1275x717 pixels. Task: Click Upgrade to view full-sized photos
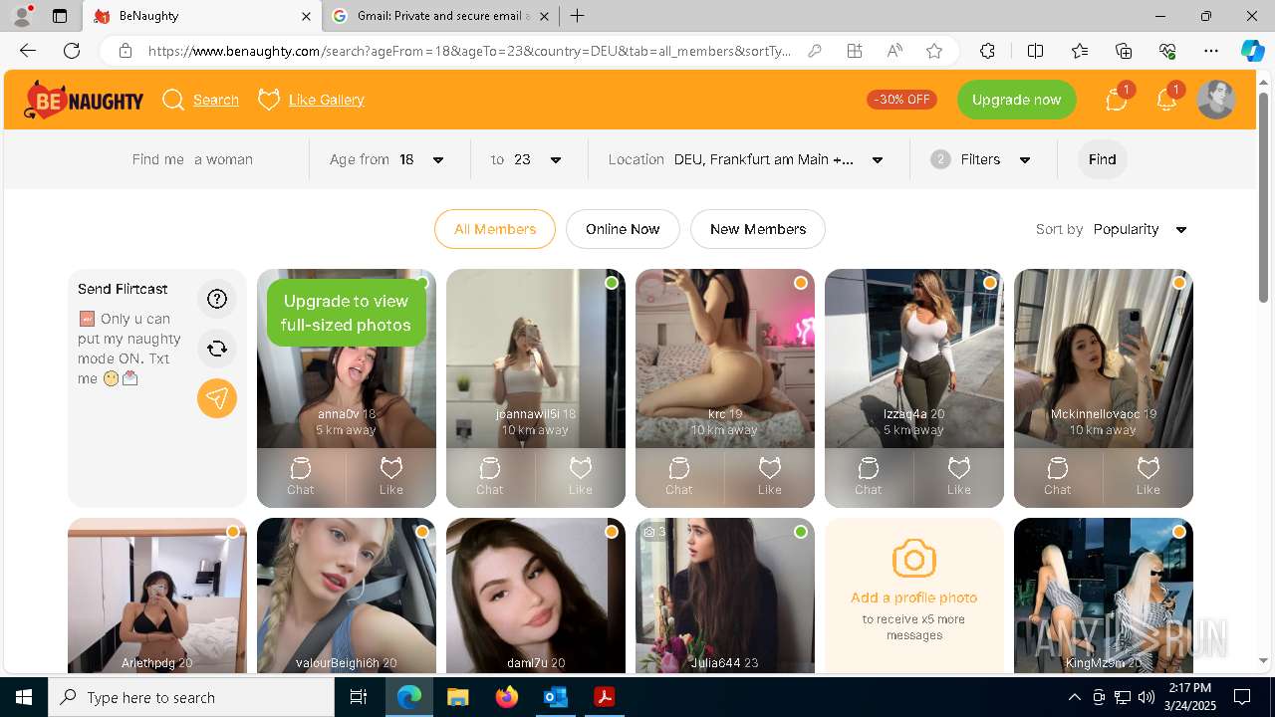point(347,313)
